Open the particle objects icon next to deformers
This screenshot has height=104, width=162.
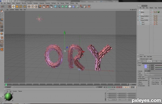77,6
